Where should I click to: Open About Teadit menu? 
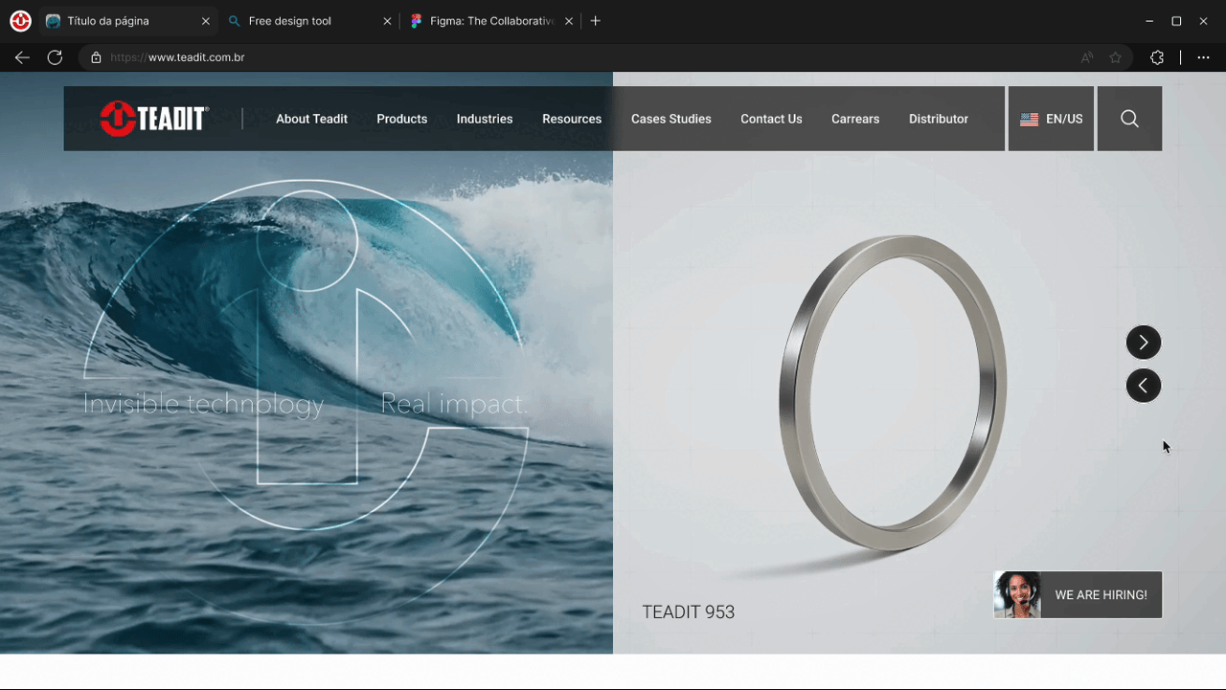(x=311, y=119)
